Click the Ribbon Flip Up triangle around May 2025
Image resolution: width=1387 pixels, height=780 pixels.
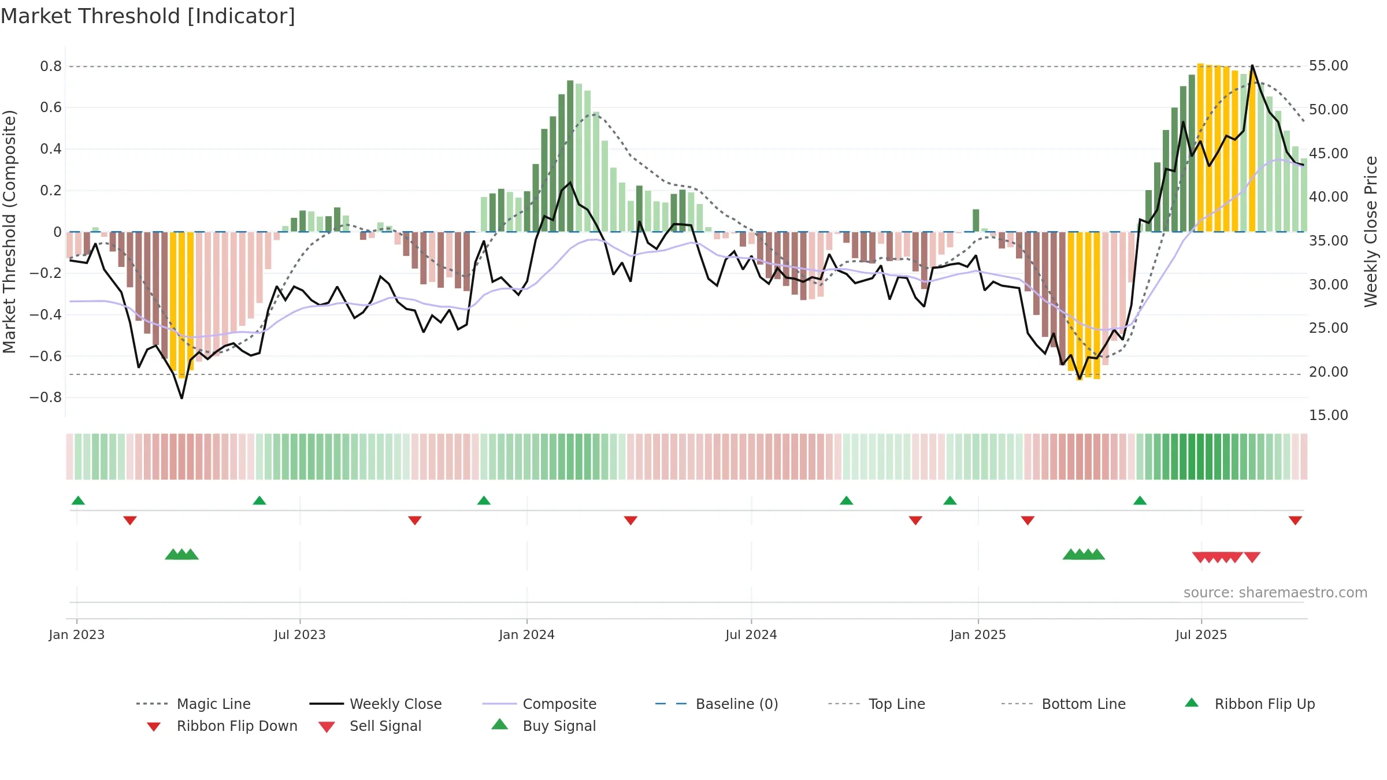[1140, 500]
